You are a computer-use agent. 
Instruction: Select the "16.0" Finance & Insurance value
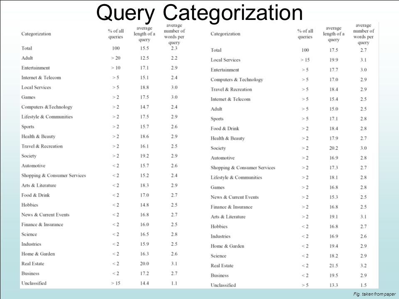click(x=144, y=225)
